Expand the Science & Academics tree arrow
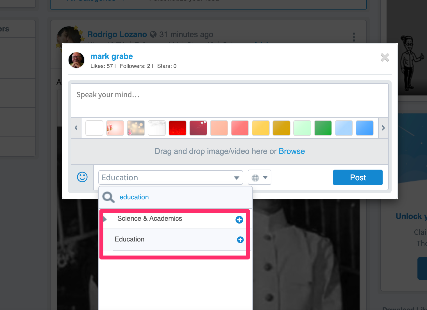The height and width of the screenshot is (310, 427). (105, 219)
